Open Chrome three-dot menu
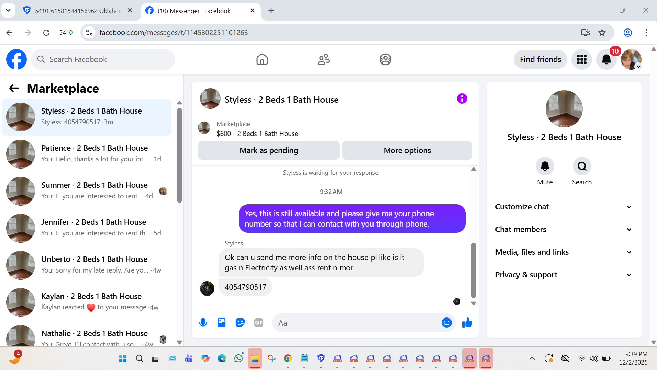This screenshot has width=657, height=370. [x=646, y=33]
